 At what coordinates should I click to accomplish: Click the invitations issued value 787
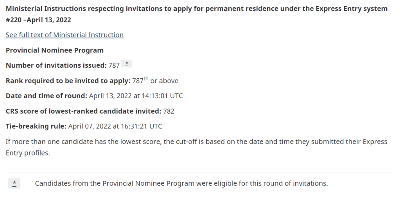pos(114,65)
